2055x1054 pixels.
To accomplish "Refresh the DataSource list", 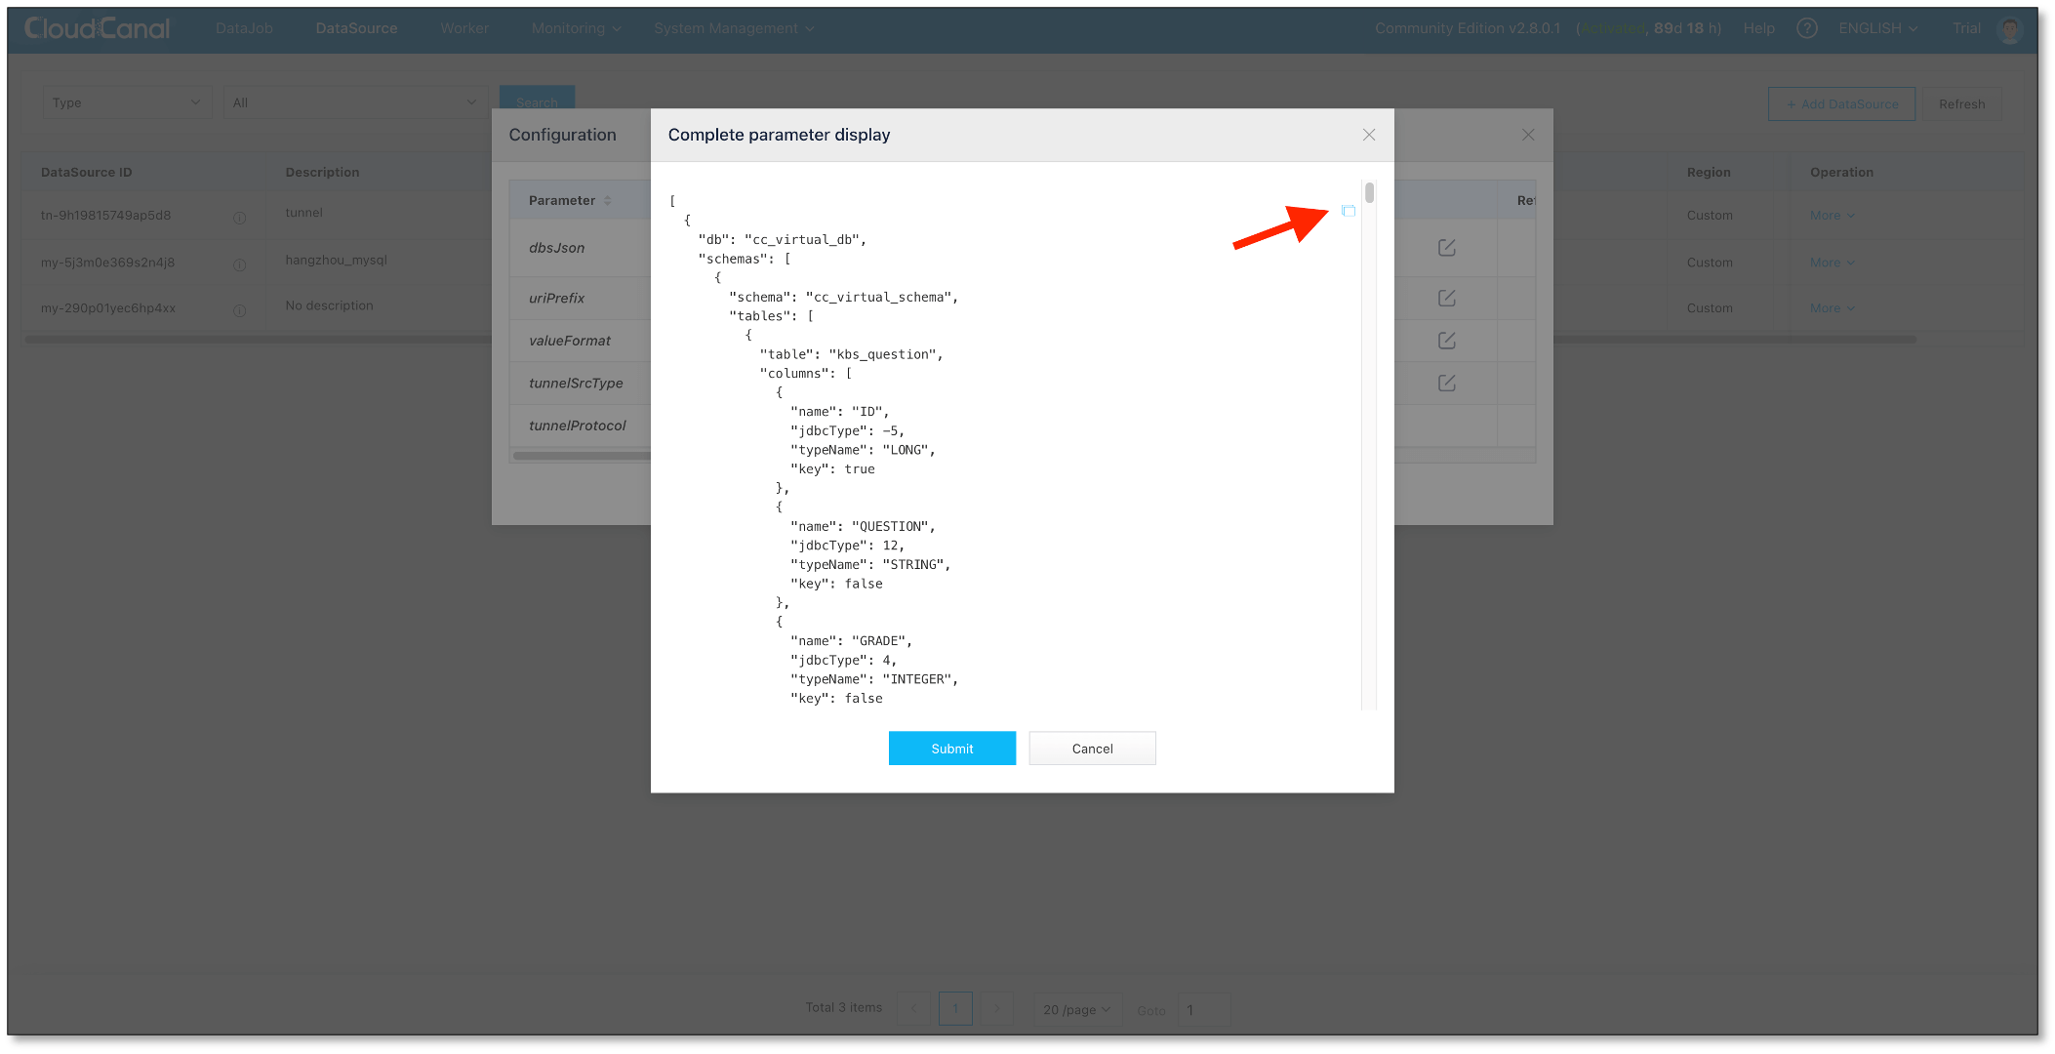I will click(1961, 103).
